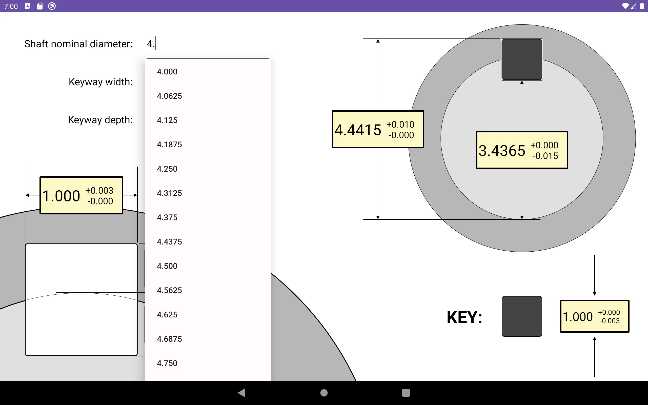
Task: Pick 4.750 at the list bottom
Action: coord(208,363)
